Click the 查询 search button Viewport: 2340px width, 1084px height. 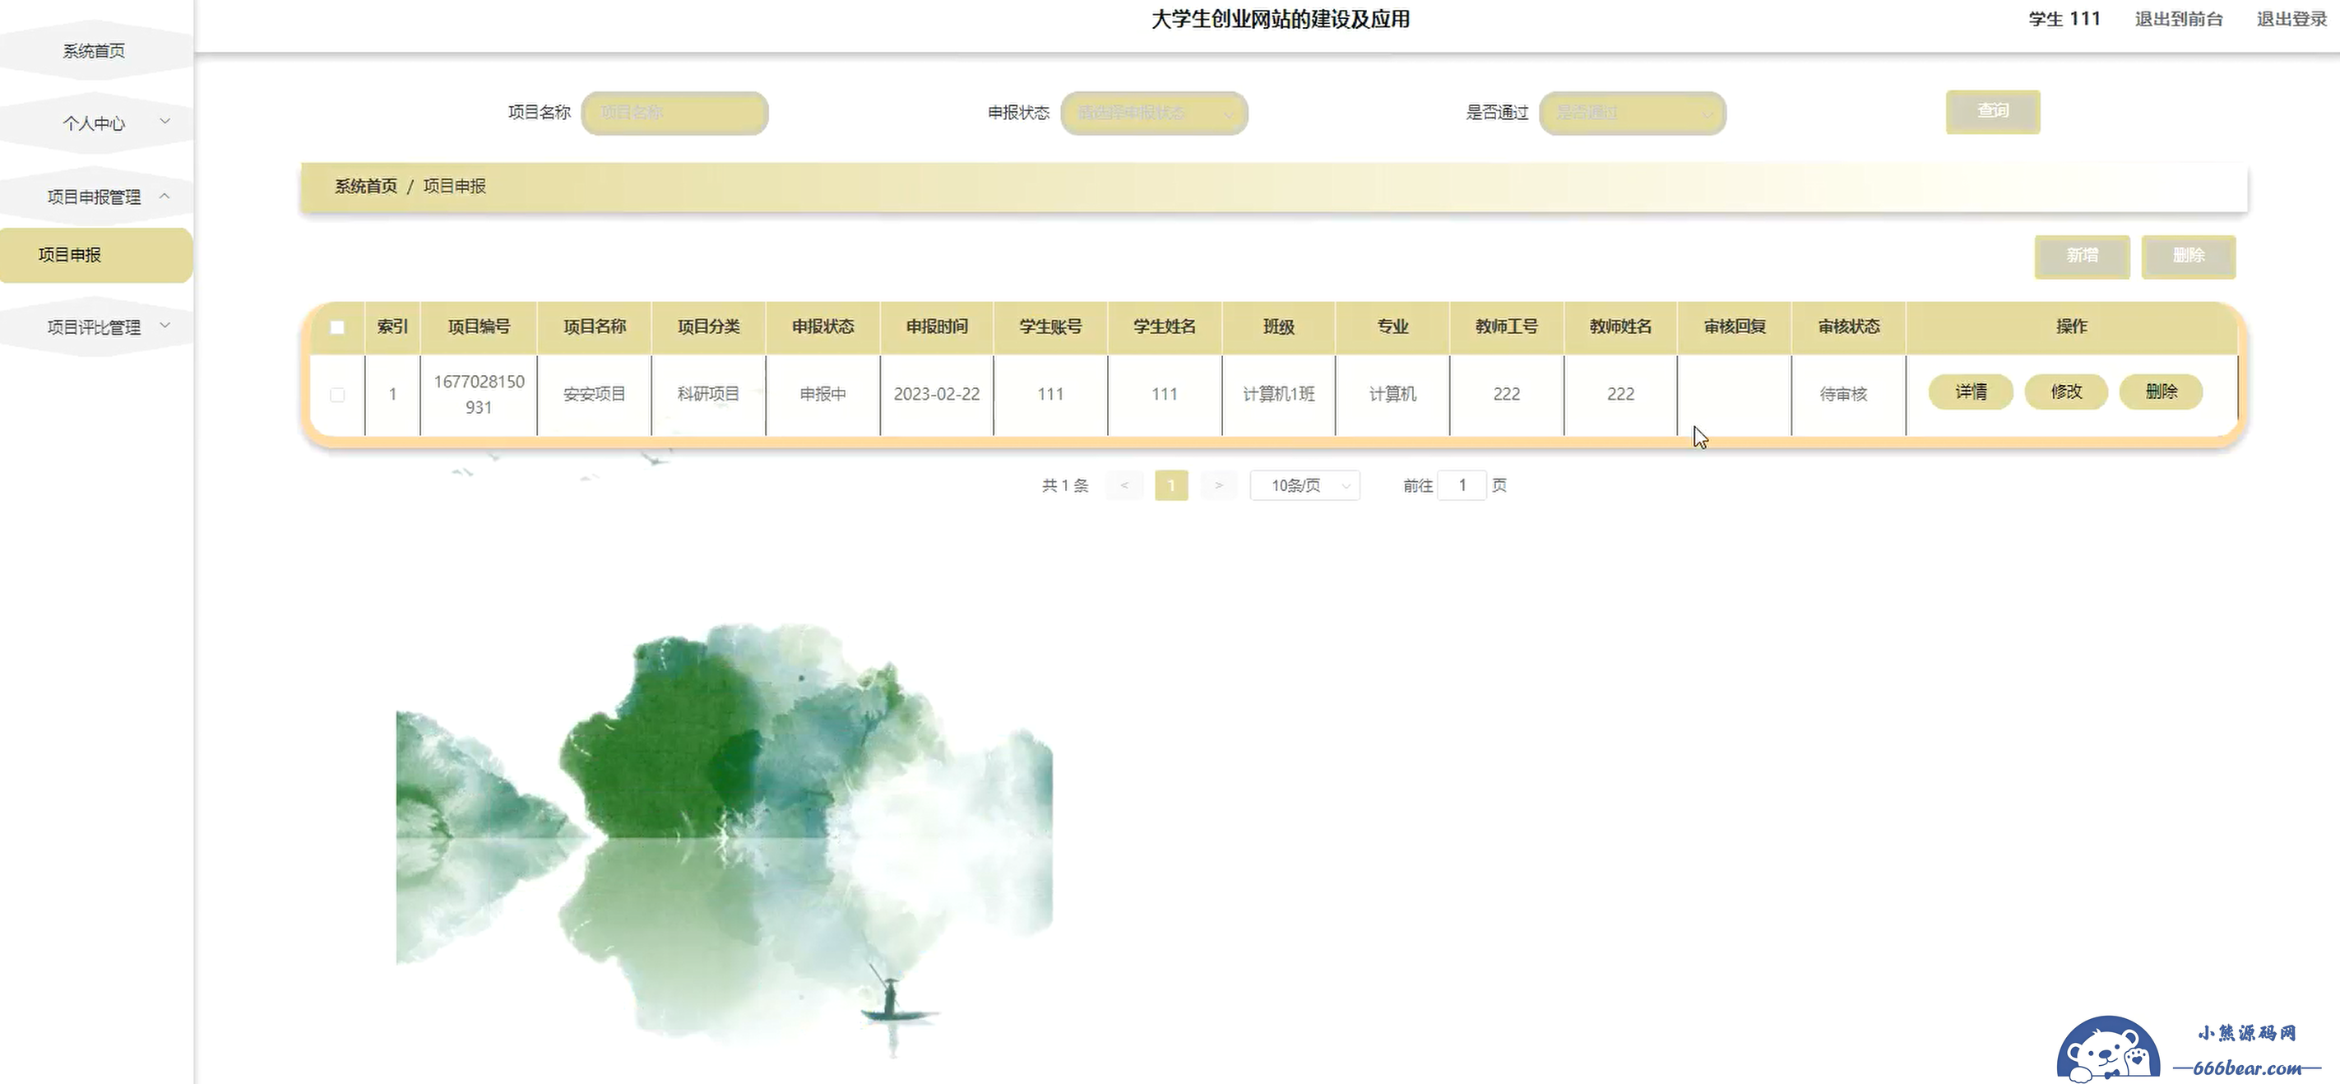1993,112
